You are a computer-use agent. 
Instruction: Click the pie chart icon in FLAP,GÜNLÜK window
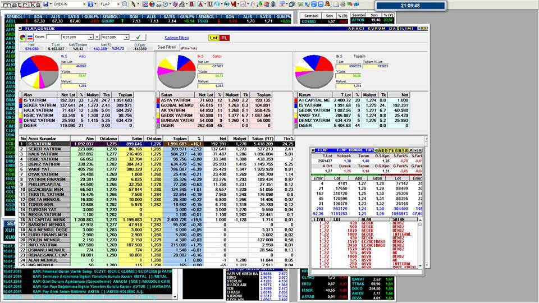pos(22,37)
